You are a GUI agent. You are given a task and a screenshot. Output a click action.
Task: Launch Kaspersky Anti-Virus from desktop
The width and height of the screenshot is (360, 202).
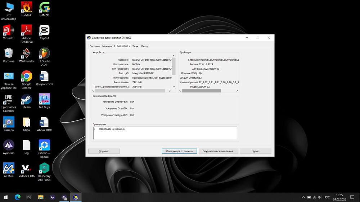44,172
